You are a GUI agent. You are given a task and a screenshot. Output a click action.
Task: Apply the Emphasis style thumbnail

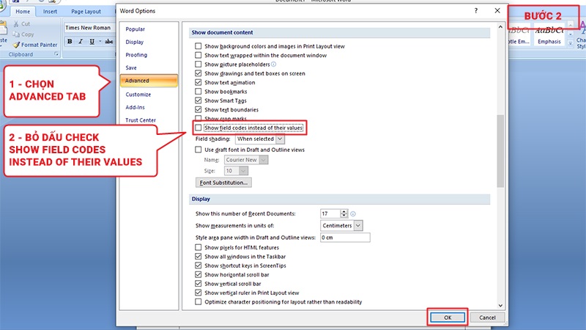click(x=549, y=35)
